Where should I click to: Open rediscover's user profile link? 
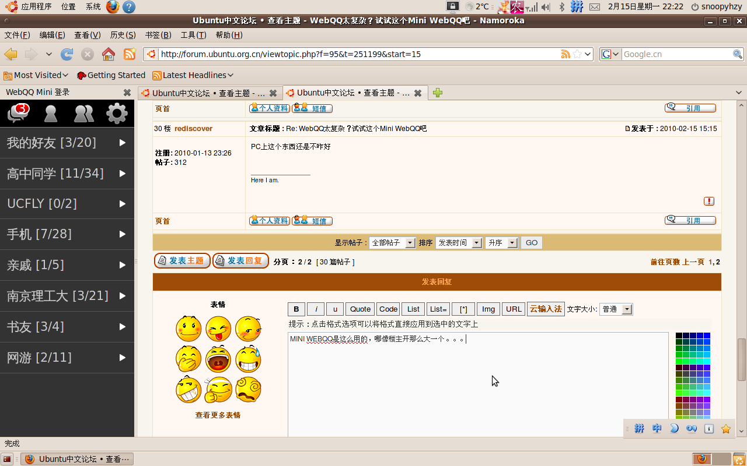[x=193, y=128]
